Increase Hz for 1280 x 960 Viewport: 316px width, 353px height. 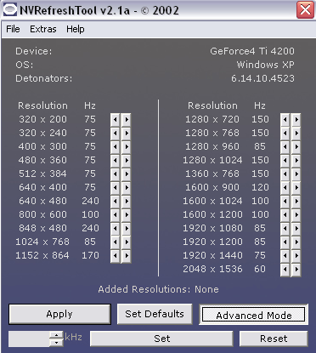pyautogui.click(x=296, y=147)
